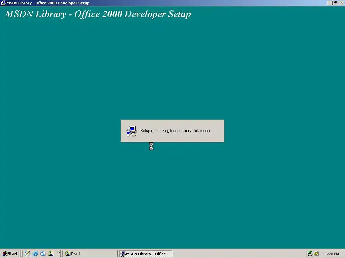Close the MSDN Library setup window
This screenshot has height=258, width=345.
341,3
